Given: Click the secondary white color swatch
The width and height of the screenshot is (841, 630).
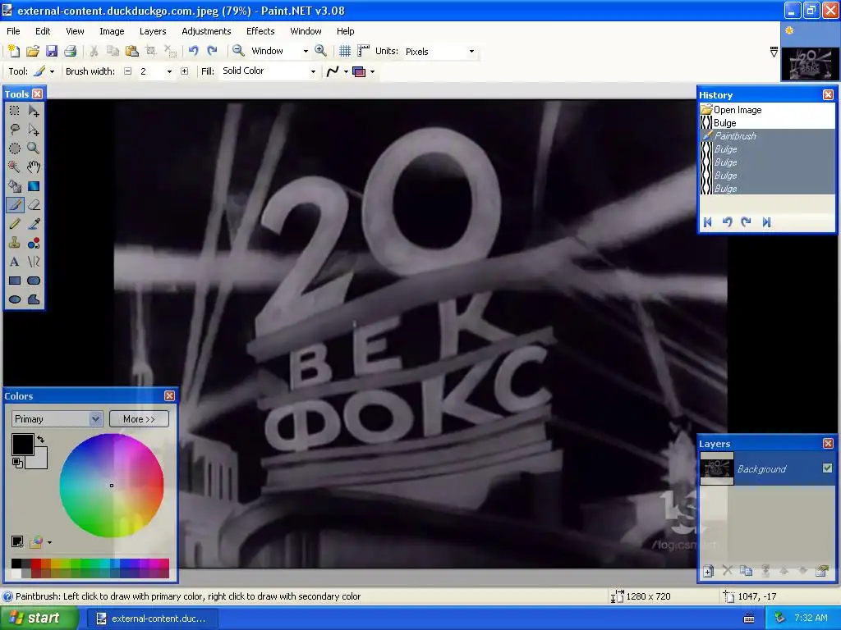Looking at the screenshot, I should [39, 461].
